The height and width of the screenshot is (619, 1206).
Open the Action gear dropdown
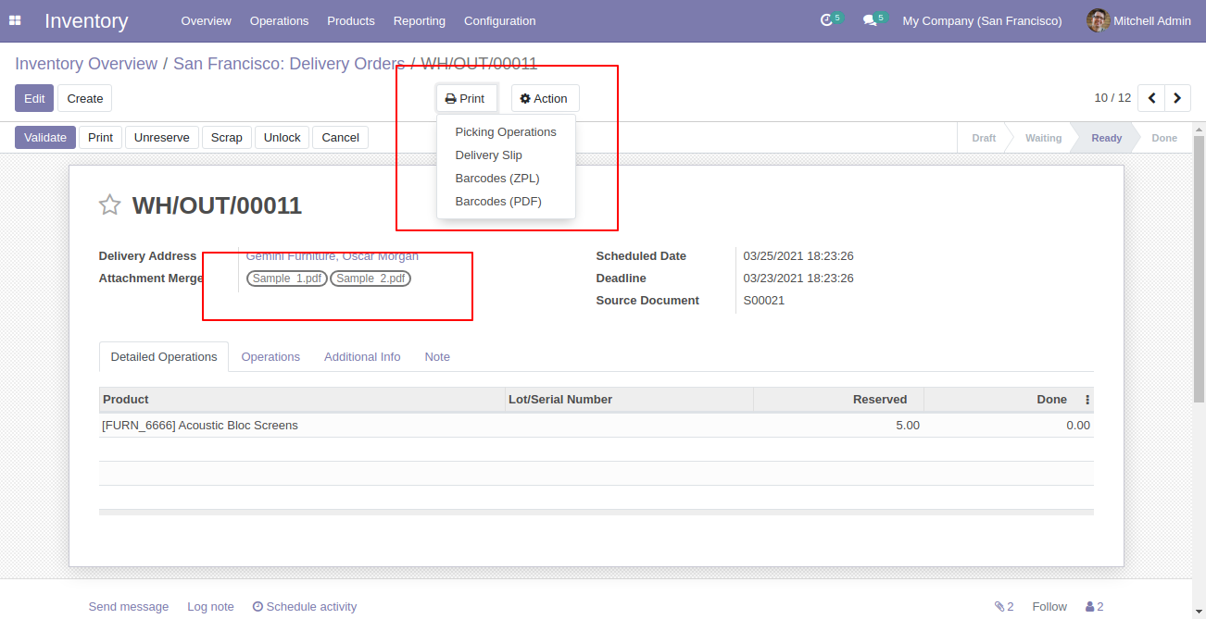tap(545, 98)
